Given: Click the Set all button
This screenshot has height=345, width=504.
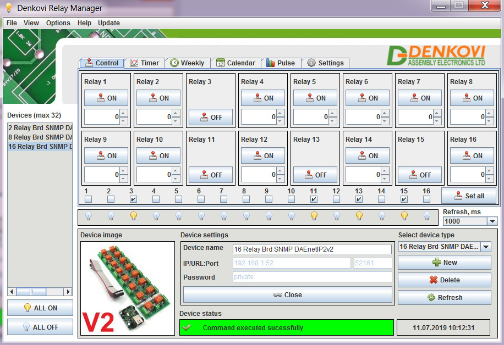Looking at the screenshot, I should pos(469,196).
